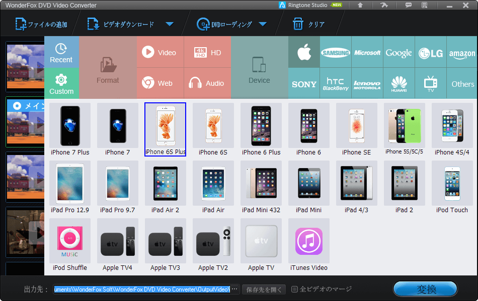Click the output path text field
This screenshot has height=301, width=478.
tap(142, 289)
